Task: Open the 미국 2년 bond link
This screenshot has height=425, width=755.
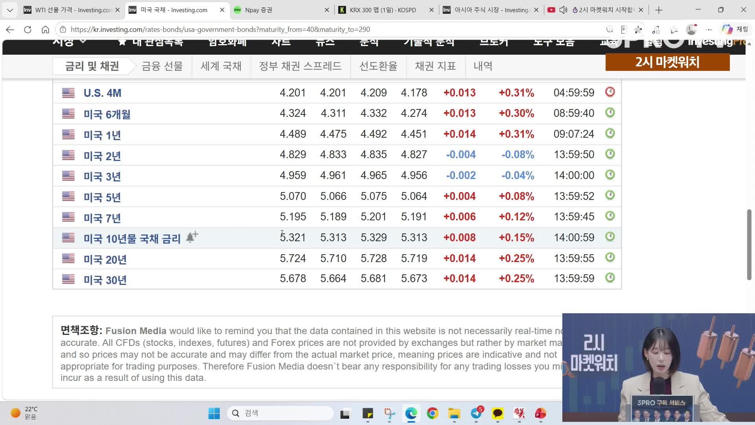Action: pyautogui.click(x=102, y=156)
